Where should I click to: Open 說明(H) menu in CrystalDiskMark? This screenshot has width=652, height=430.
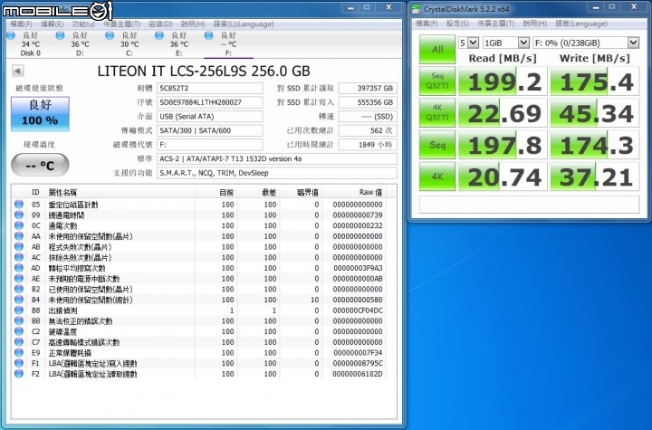535,24
